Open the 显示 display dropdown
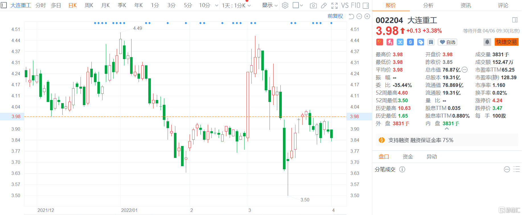The height and width of the screenshot is (215, 522). [x=270, y=5]
